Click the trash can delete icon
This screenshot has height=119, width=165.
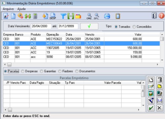160,80
